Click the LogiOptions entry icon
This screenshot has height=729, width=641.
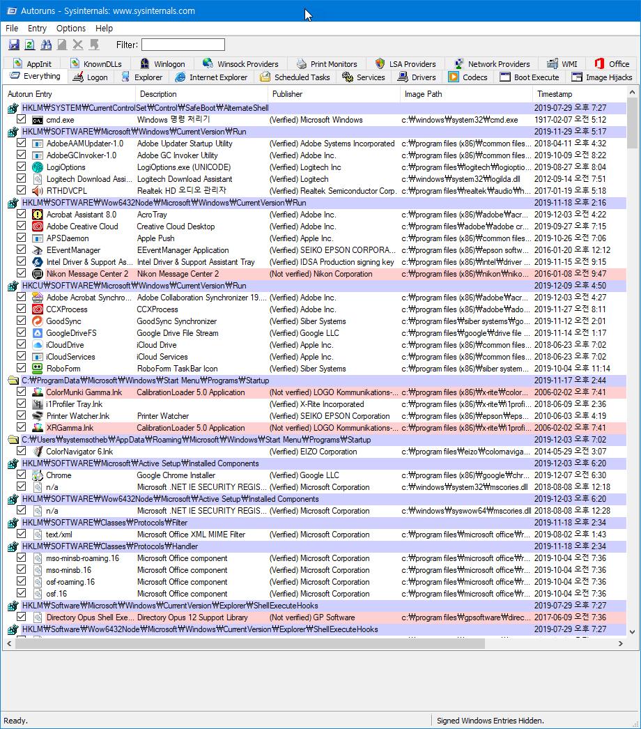click(38, 167)
